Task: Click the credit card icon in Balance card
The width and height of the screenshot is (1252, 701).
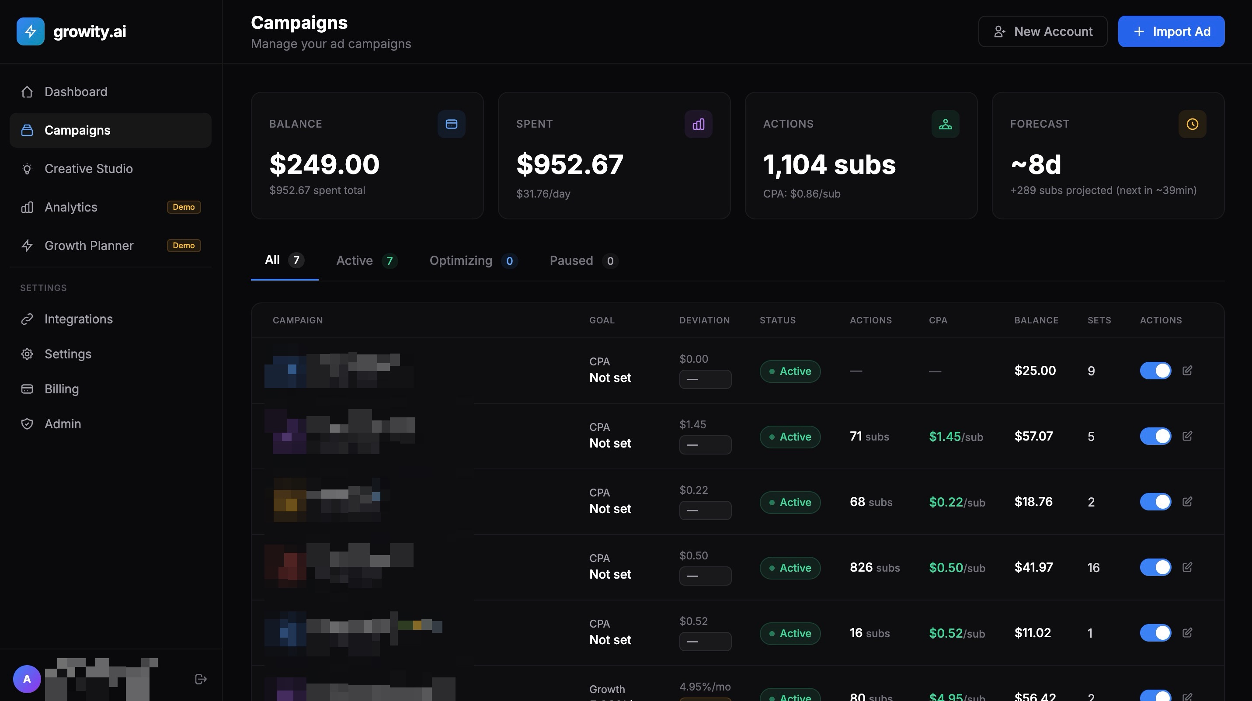Action: click(451, 125)
